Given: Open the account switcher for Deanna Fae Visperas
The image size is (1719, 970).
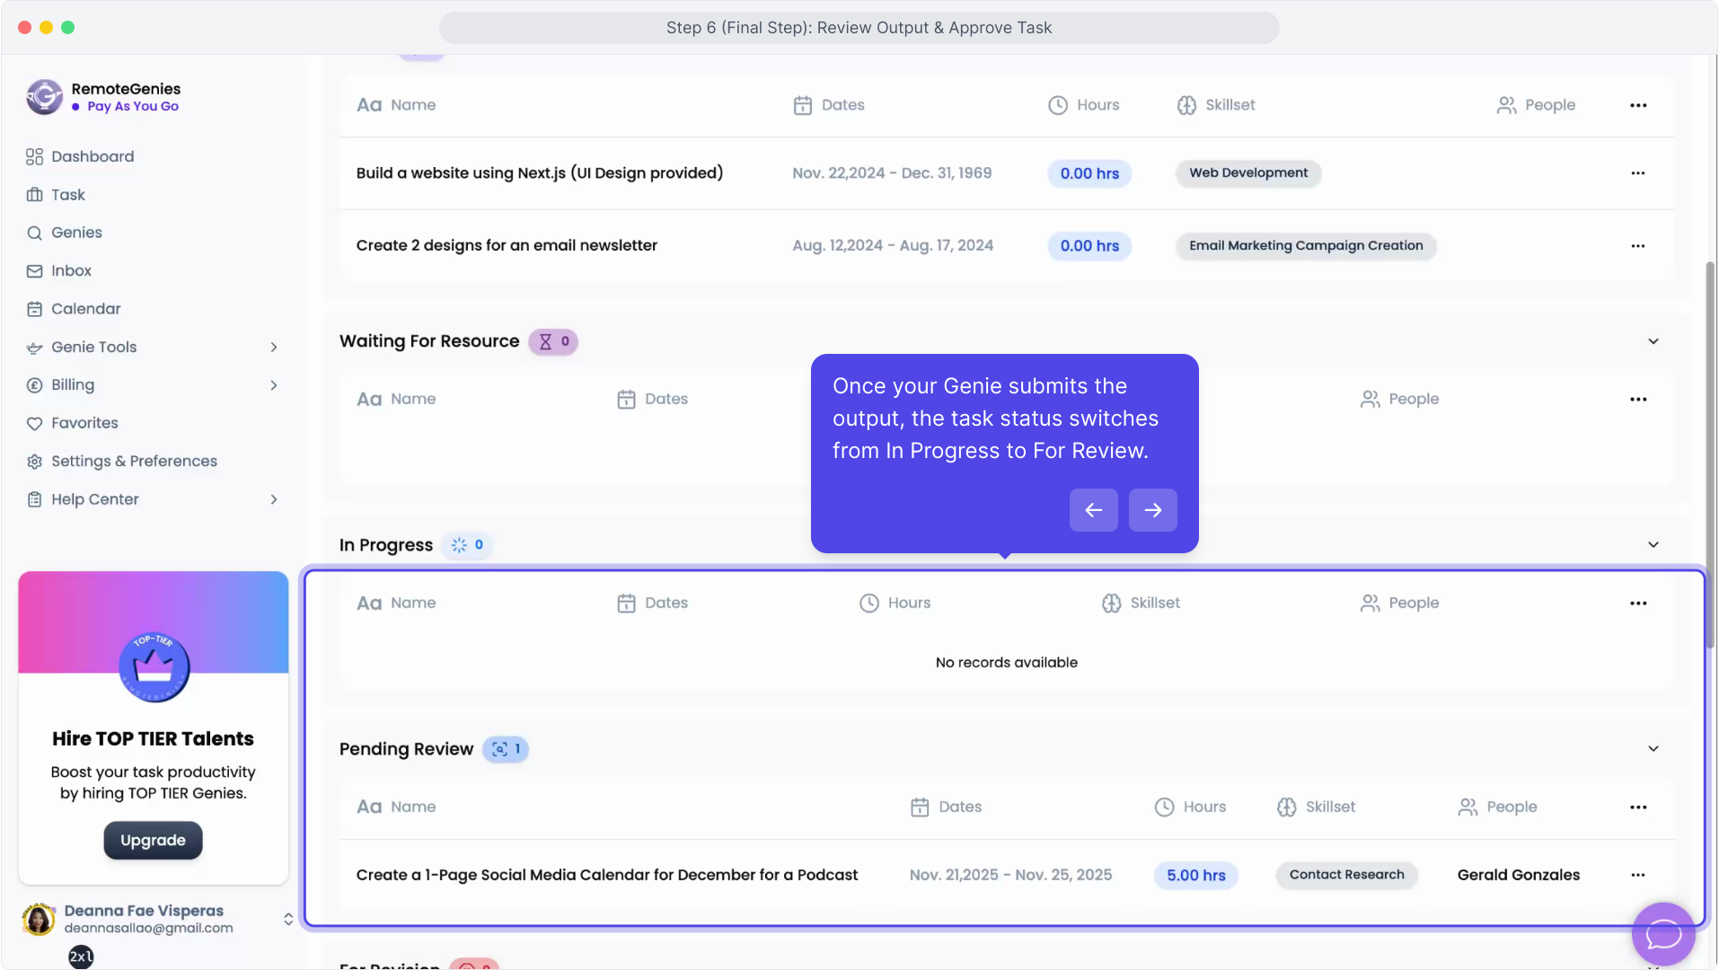Looking at the screenshot, I should point(288,919).
